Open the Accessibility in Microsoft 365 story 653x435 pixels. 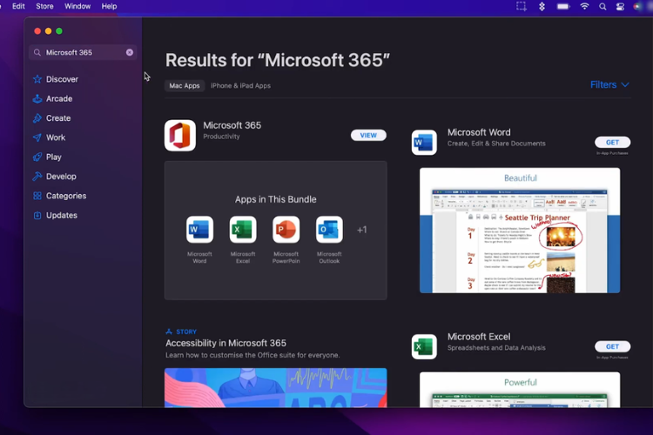[226, 343]
